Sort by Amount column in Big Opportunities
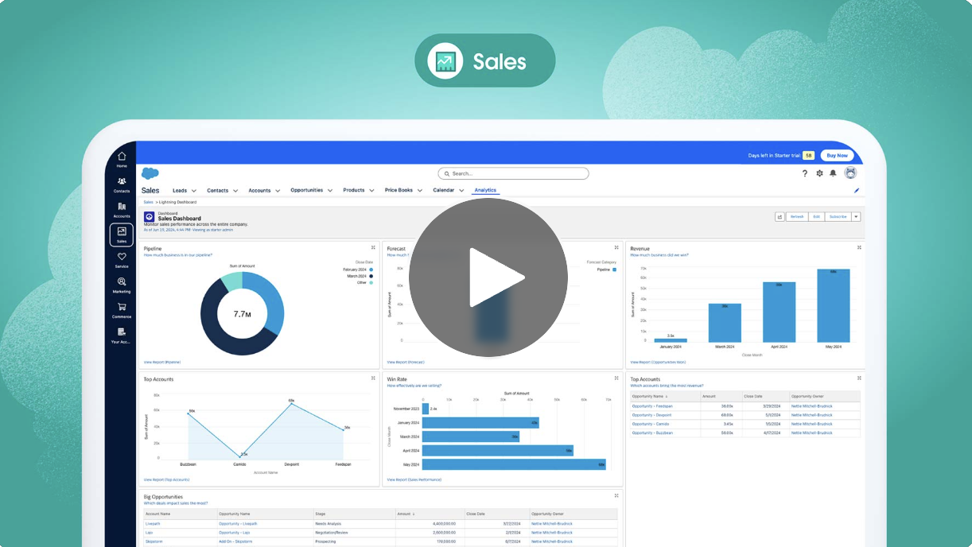The image size is (972, 547). click(x=405, y=514)
